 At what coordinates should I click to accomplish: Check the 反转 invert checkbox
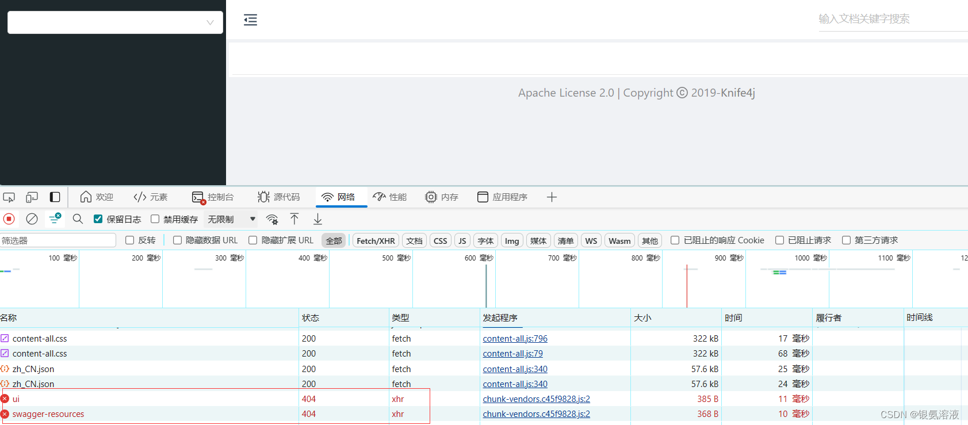click(130, 240)
